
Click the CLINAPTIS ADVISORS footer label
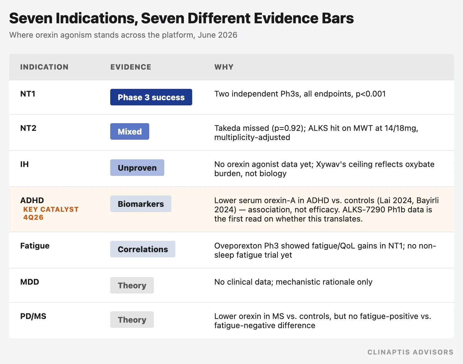[410, 352]
